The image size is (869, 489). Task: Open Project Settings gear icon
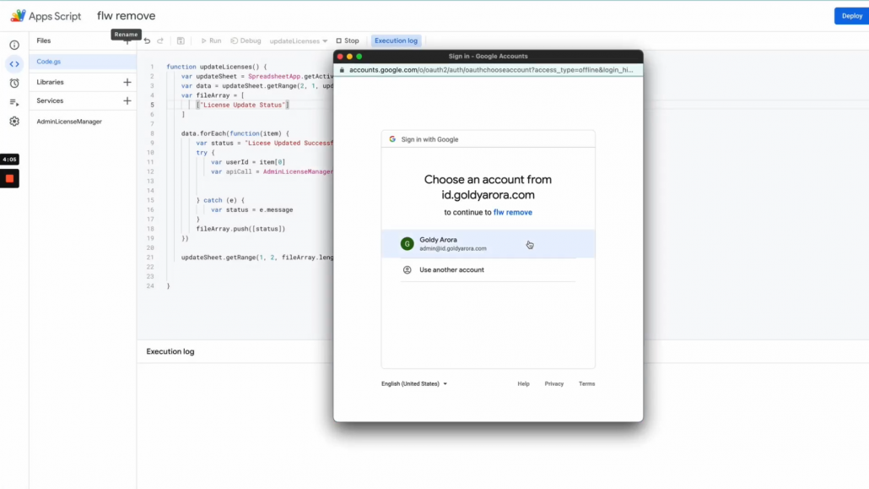(14, 121)
